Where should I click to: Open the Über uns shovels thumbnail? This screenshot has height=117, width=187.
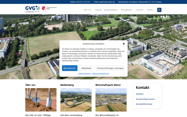41,100
